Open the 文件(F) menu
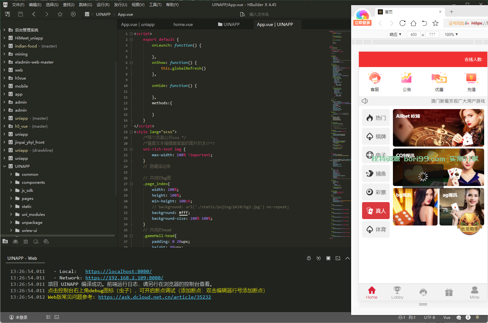Screen dimensions: 488x323 coord(18,4)
